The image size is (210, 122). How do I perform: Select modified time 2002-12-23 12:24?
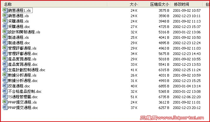tap(187, 43)
